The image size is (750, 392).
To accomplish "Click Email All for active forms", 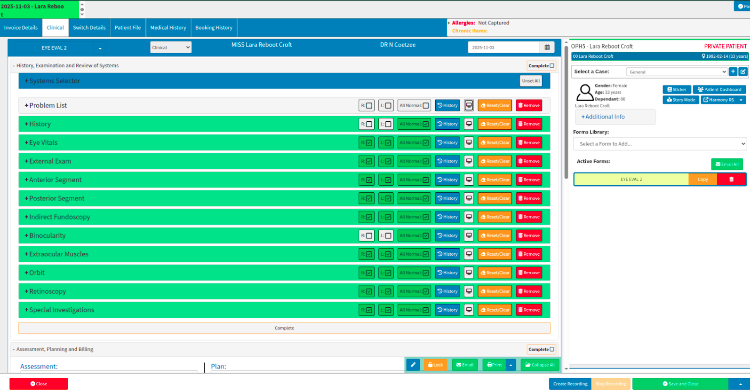I will (727, 164).
